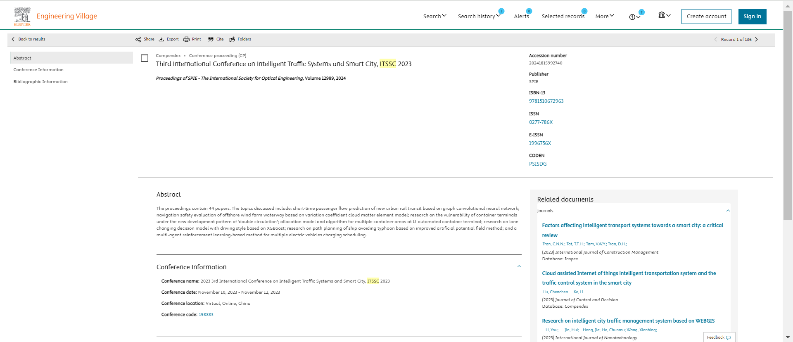793x342 pixels.
Task: Click the Create account button
Action: 706,17
